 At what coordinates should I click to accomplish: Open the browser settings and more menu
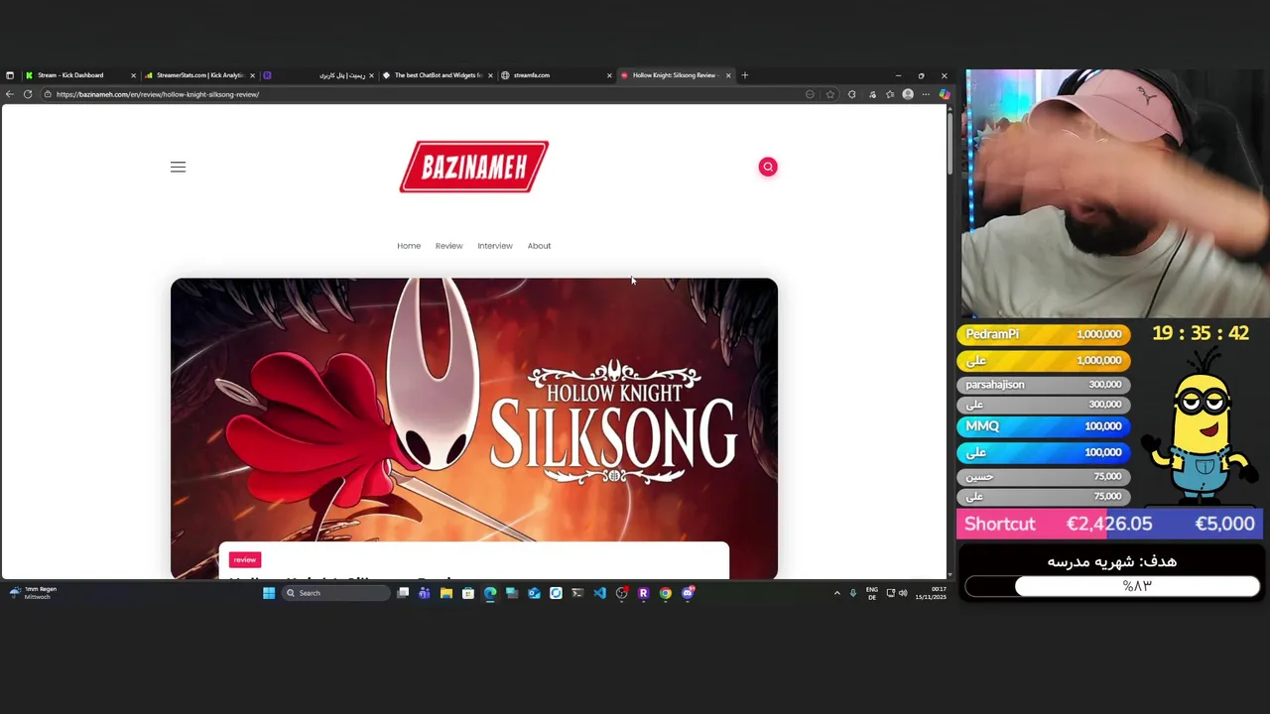[x=925, y=94]
